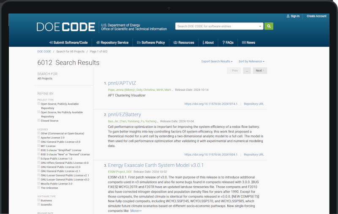This screenshot has width=338, height=214.
Task: Open Repository URL for pnnl/EZBattery
Action: pos(254,154)
